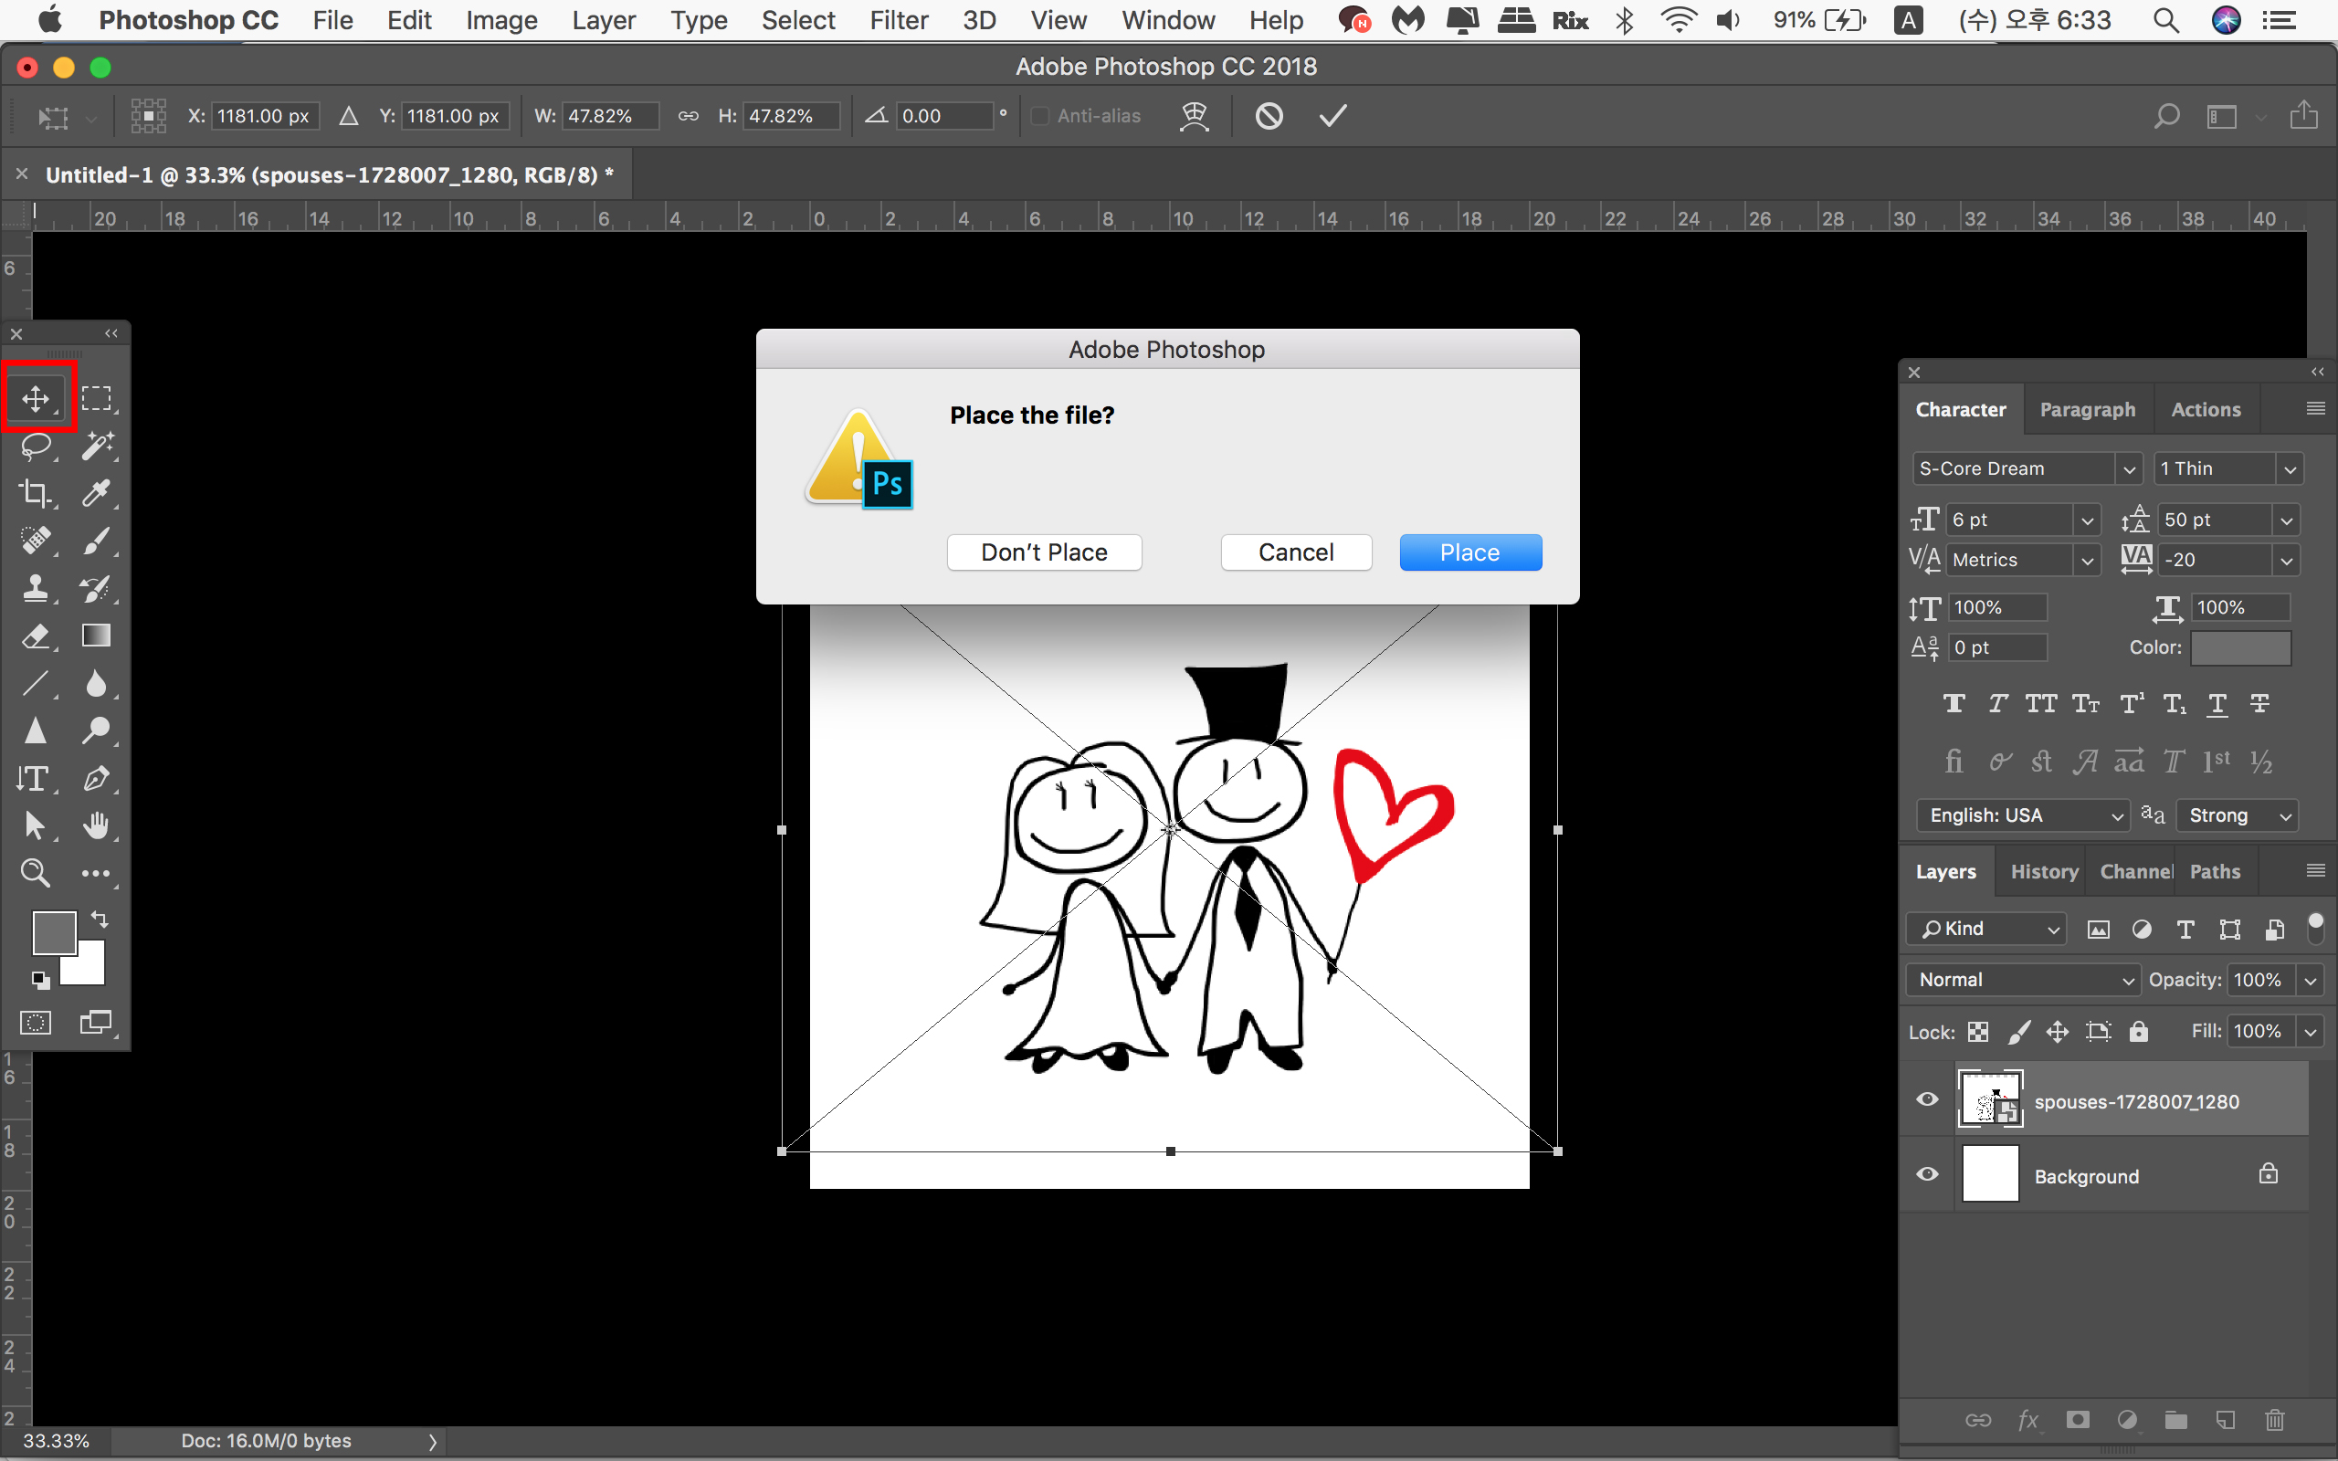Select the Crop tool

[x=36, y=493]
